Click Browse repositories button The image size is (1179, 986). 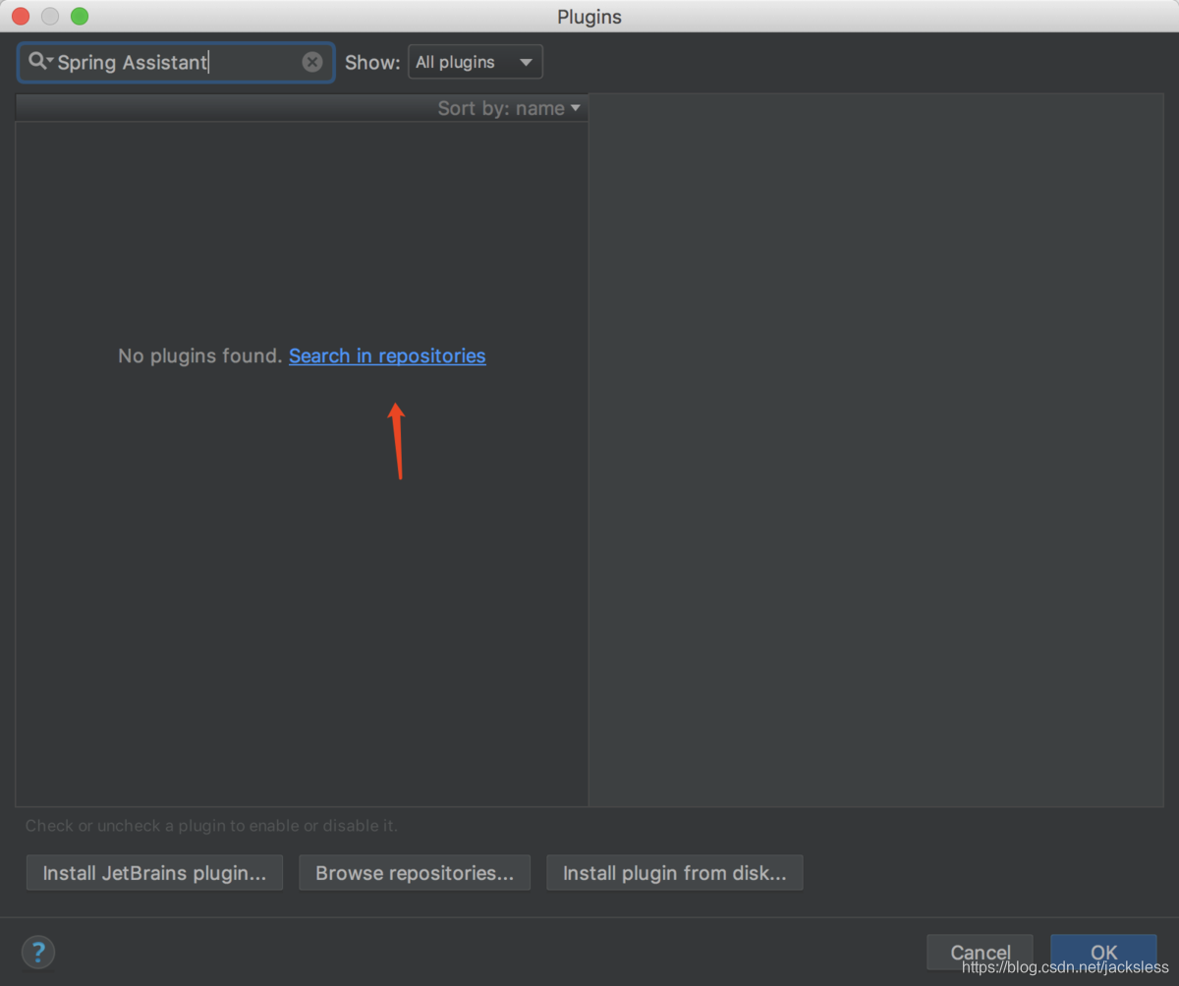click(415, 873)
